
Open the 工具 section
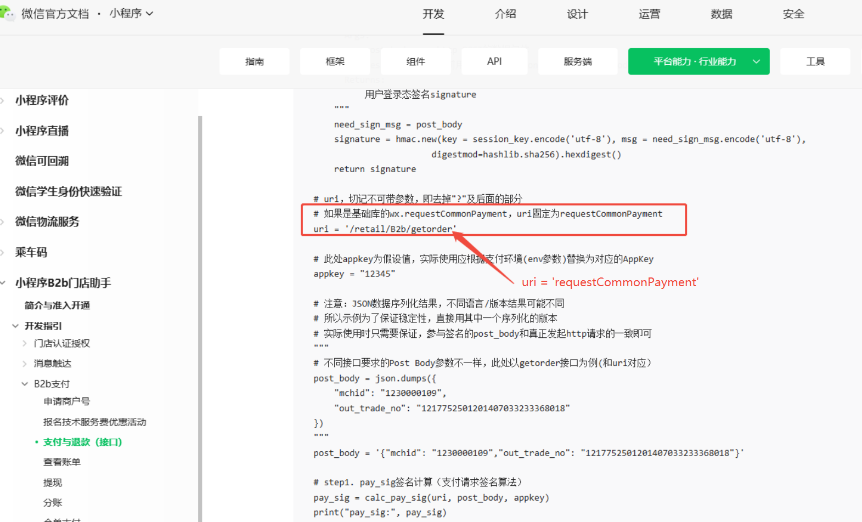(815, 61)
